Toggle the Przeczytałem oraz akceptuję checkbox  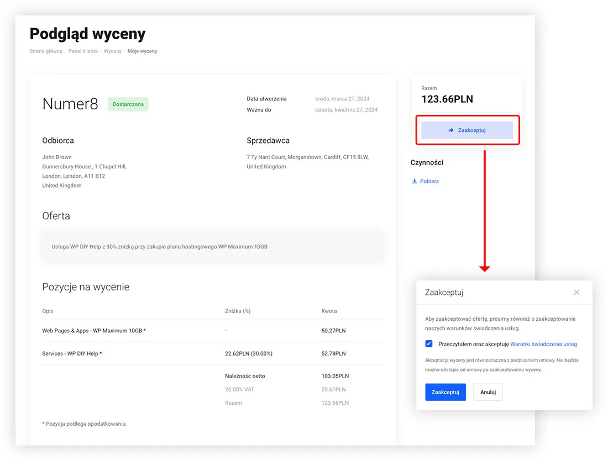click(429, 343)
